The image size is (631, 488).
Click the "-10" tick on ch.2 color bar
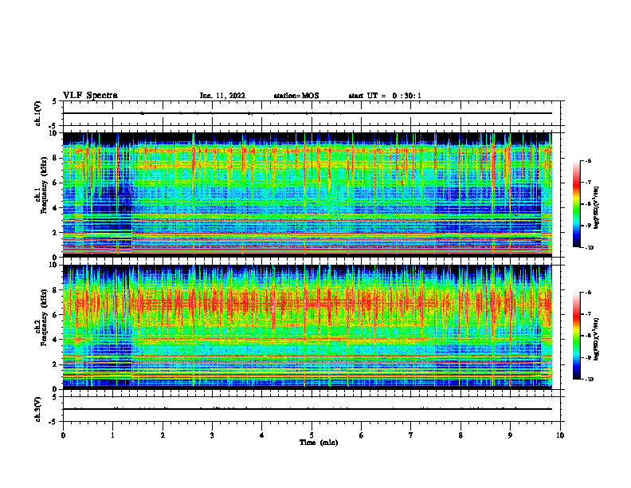(x=589, y=380)
